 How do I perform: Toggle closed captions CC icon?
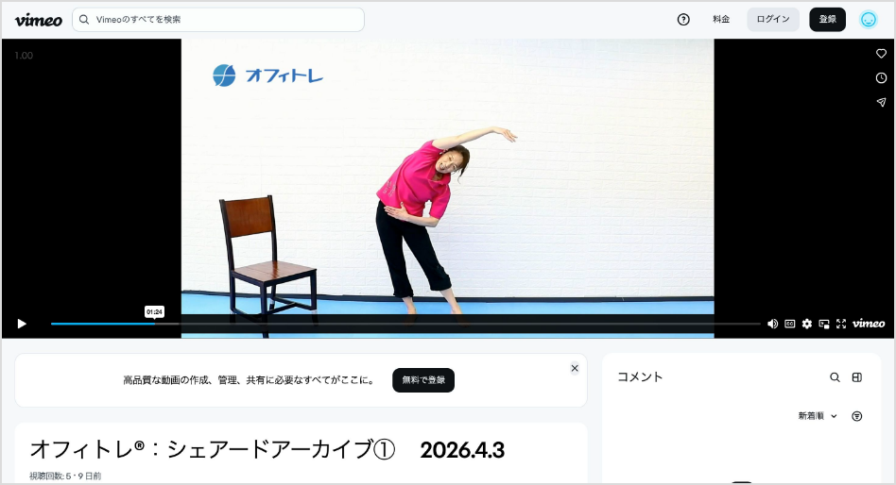(790, 324)
